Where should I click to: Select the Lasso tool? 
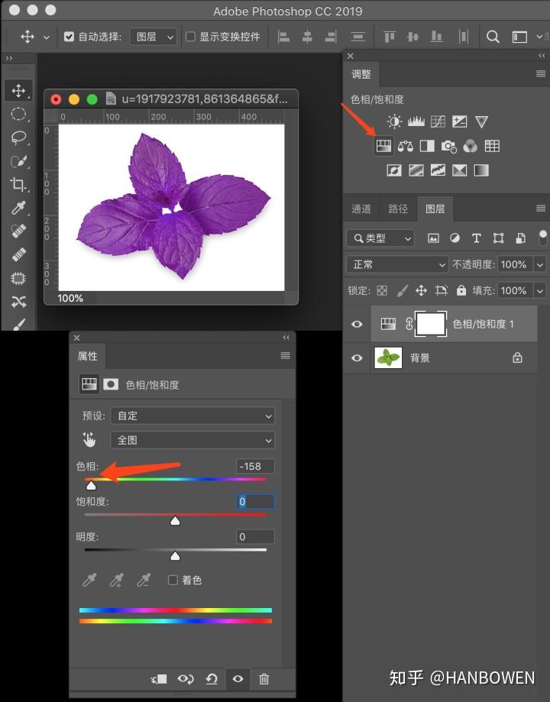coord(18,137)
